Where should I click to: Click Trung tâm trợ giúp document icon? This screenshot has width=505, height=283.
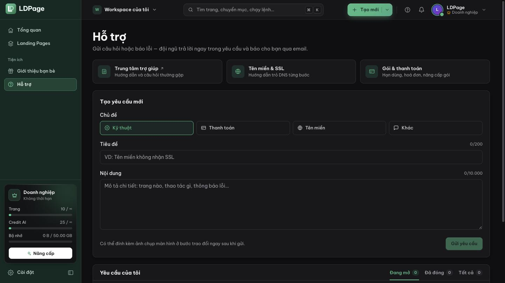coord(104,72)
